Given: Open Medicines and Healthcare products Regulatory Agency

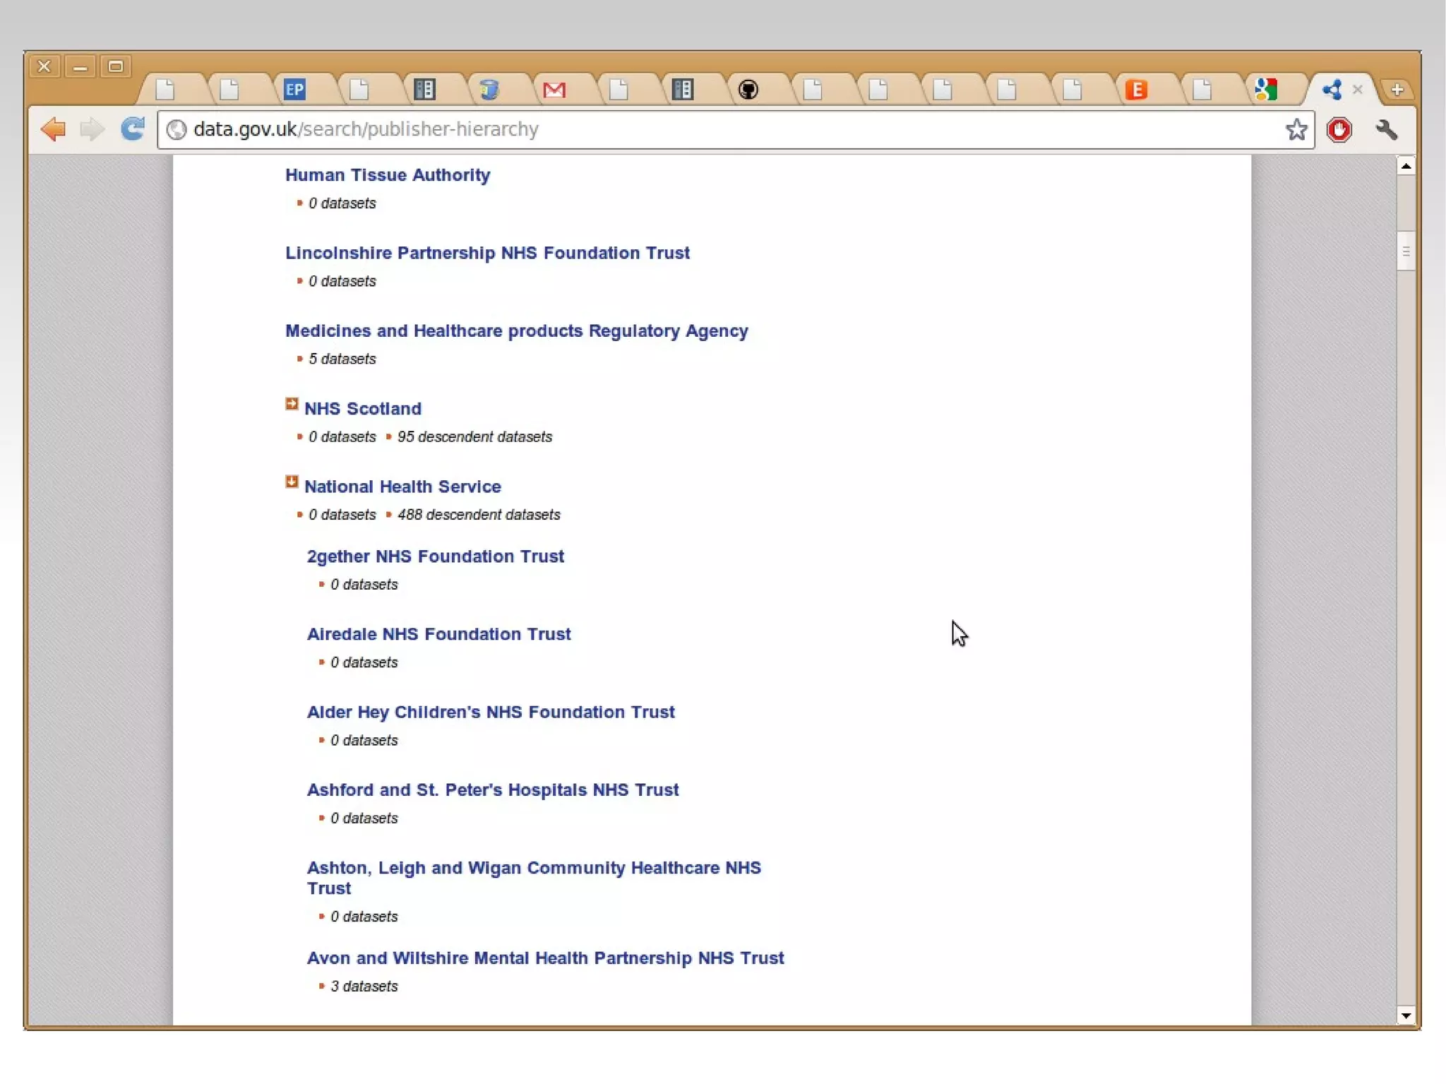Looking at the screenshot, I should click(516, 330).
